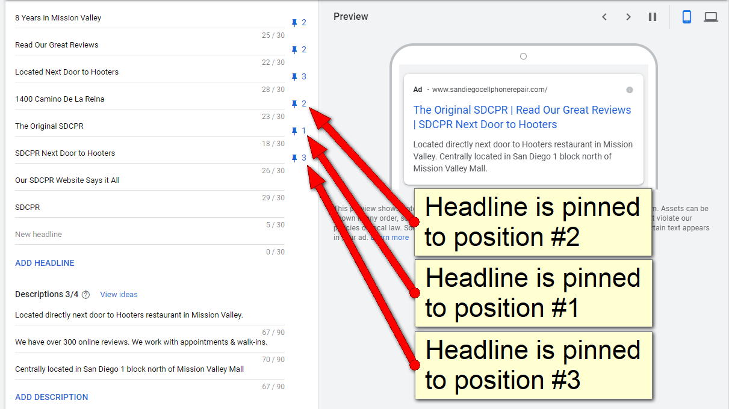The height and width of the screenshot is (409, 729).
Task: Click the Descriptions 3/4 section label
Action: click(x=47, y=295)
